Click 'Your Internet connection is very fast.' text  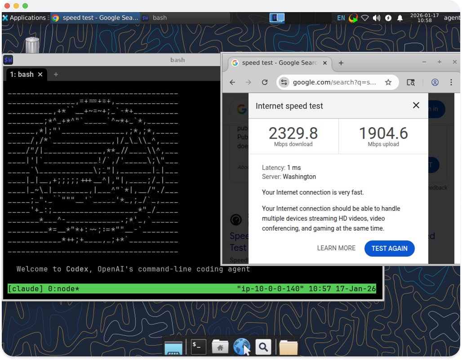click(313, 192)
